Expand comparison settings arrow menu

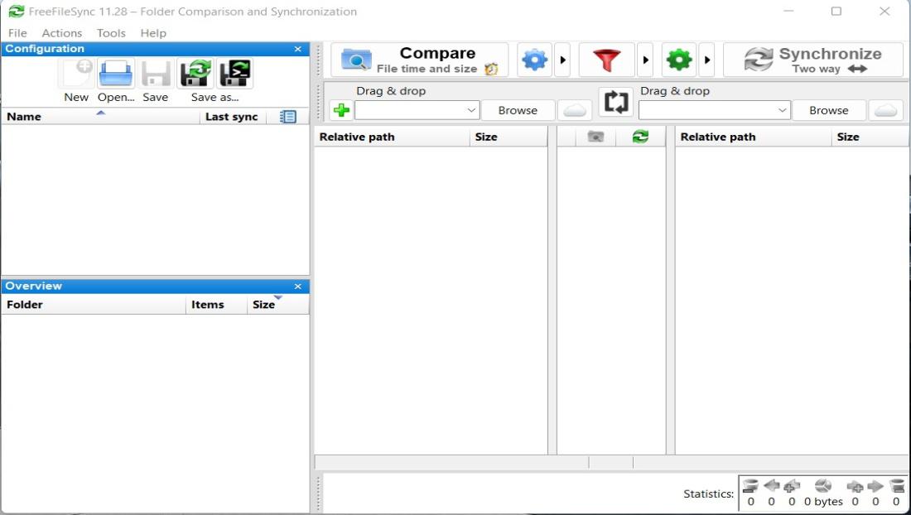click(562, 60)
